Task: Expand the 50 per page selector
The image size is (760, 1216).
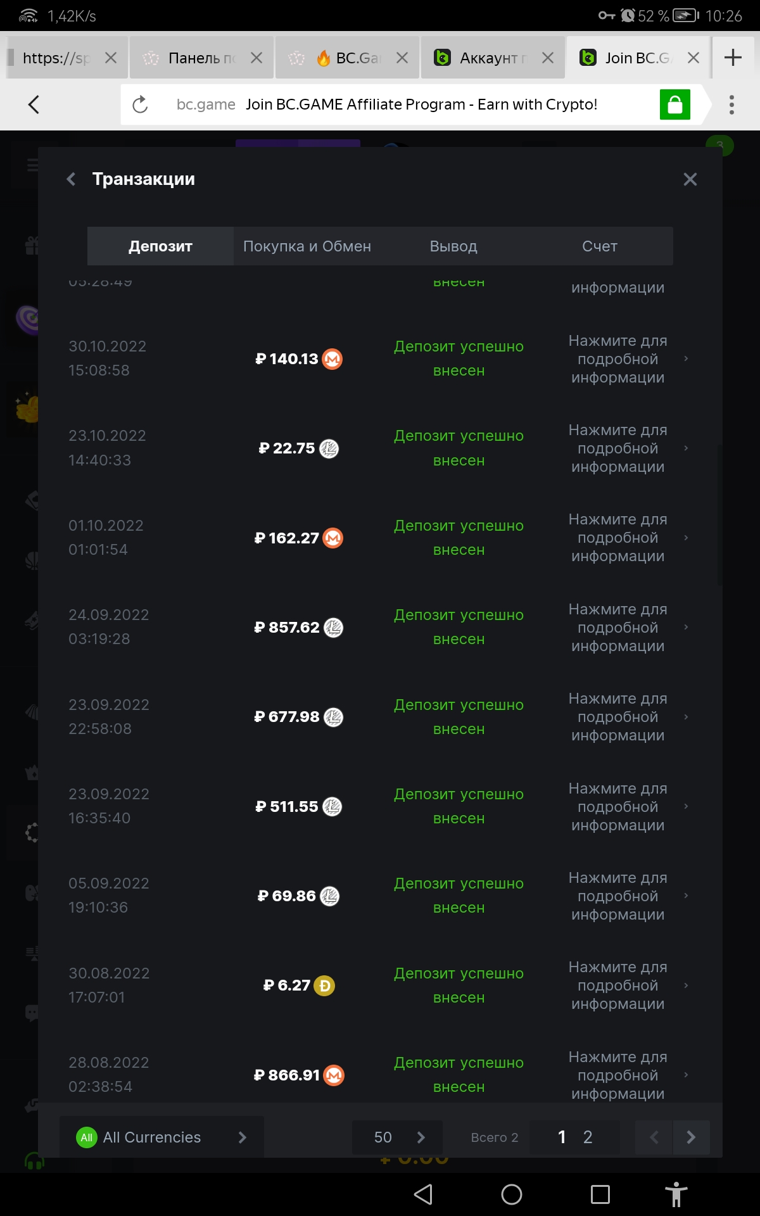Action: coord(398,1137)
